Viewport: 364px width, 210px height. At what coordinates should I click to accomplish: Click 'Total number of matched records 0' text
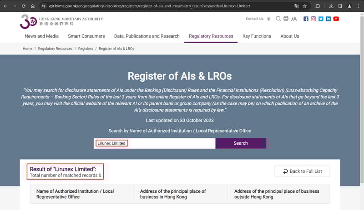tap(66, 175)
